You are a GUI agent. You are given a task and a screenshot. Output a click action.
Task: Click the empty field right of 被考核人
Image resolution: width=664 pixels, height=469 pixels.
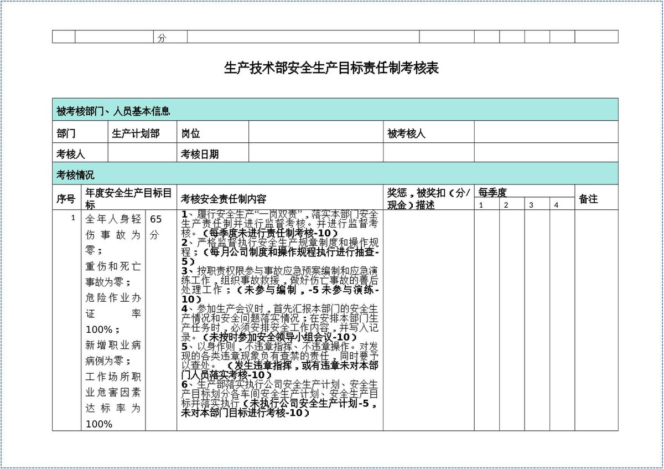click(546, 132)
